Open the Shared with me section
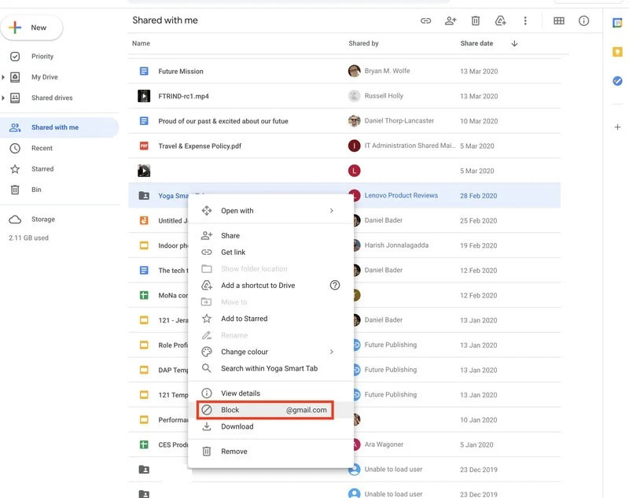Viewport: 629px width, 498px height. tap(60, 127)
